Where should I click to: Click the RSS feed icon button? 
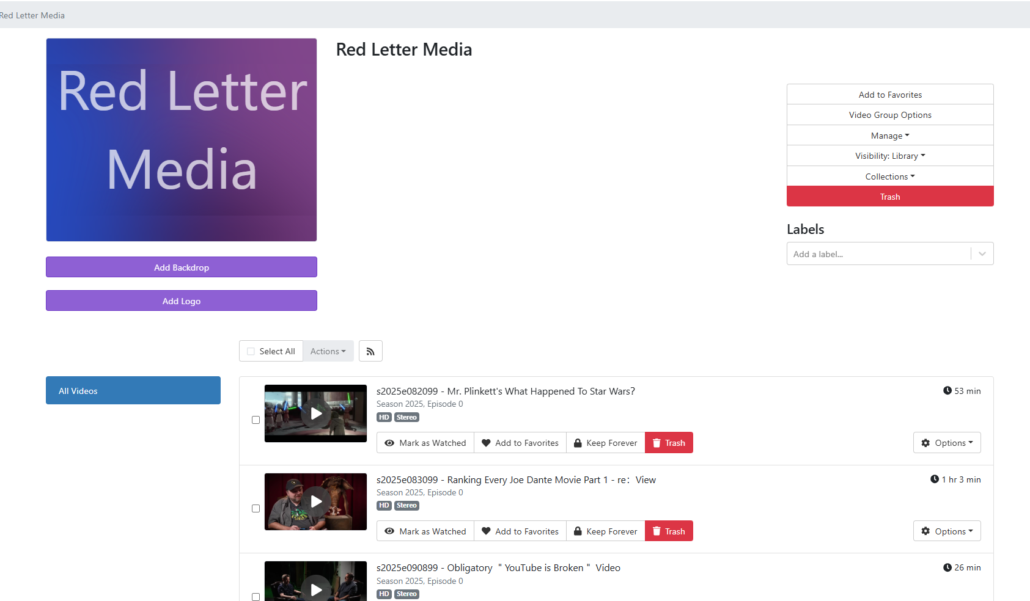tap(370, 351)
